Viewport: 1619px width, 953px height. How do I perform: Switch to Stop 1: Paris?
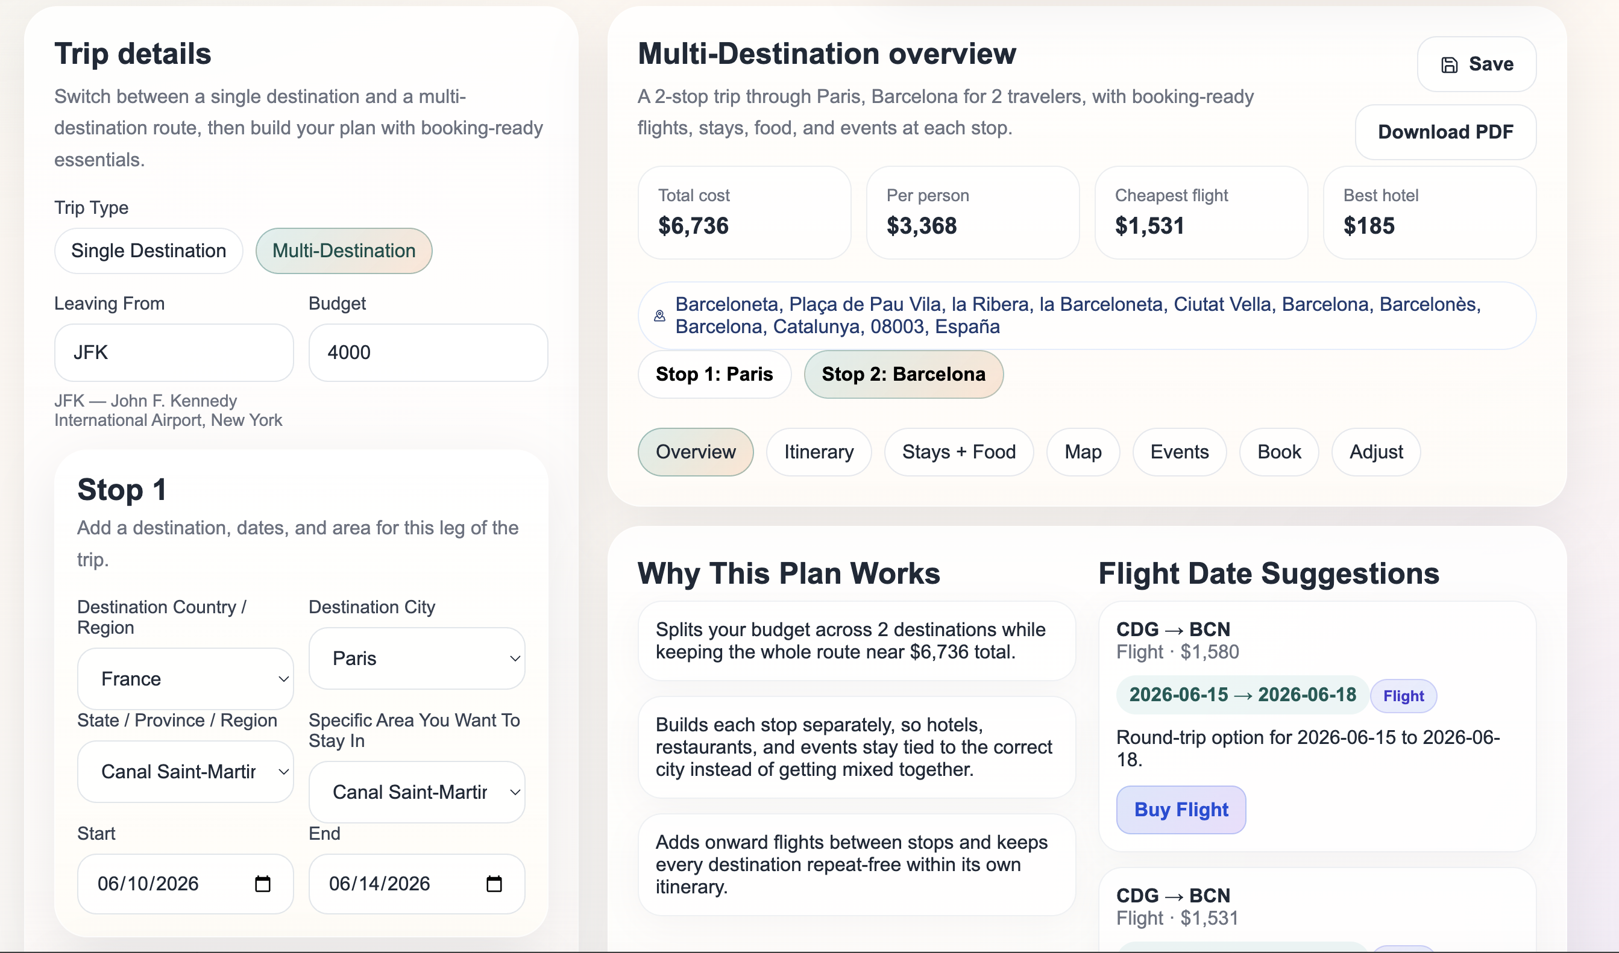[x=714, y=375]
